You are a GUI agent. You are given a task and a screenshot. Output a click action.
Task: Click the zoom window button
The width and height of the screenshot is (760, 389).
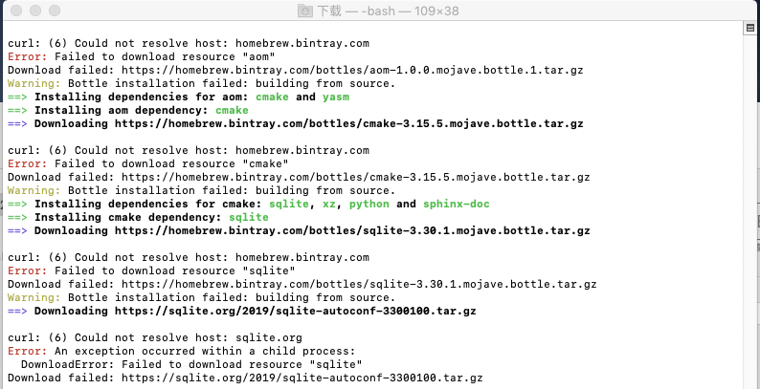[x=55, y=11]
